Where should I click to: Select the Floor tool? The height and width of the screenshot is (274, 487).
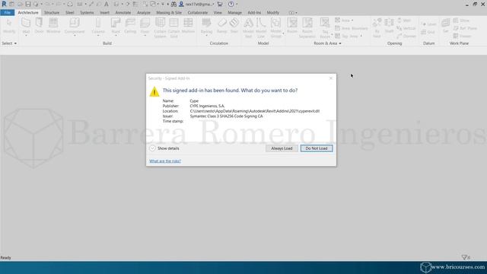click(x=145, y=27)
